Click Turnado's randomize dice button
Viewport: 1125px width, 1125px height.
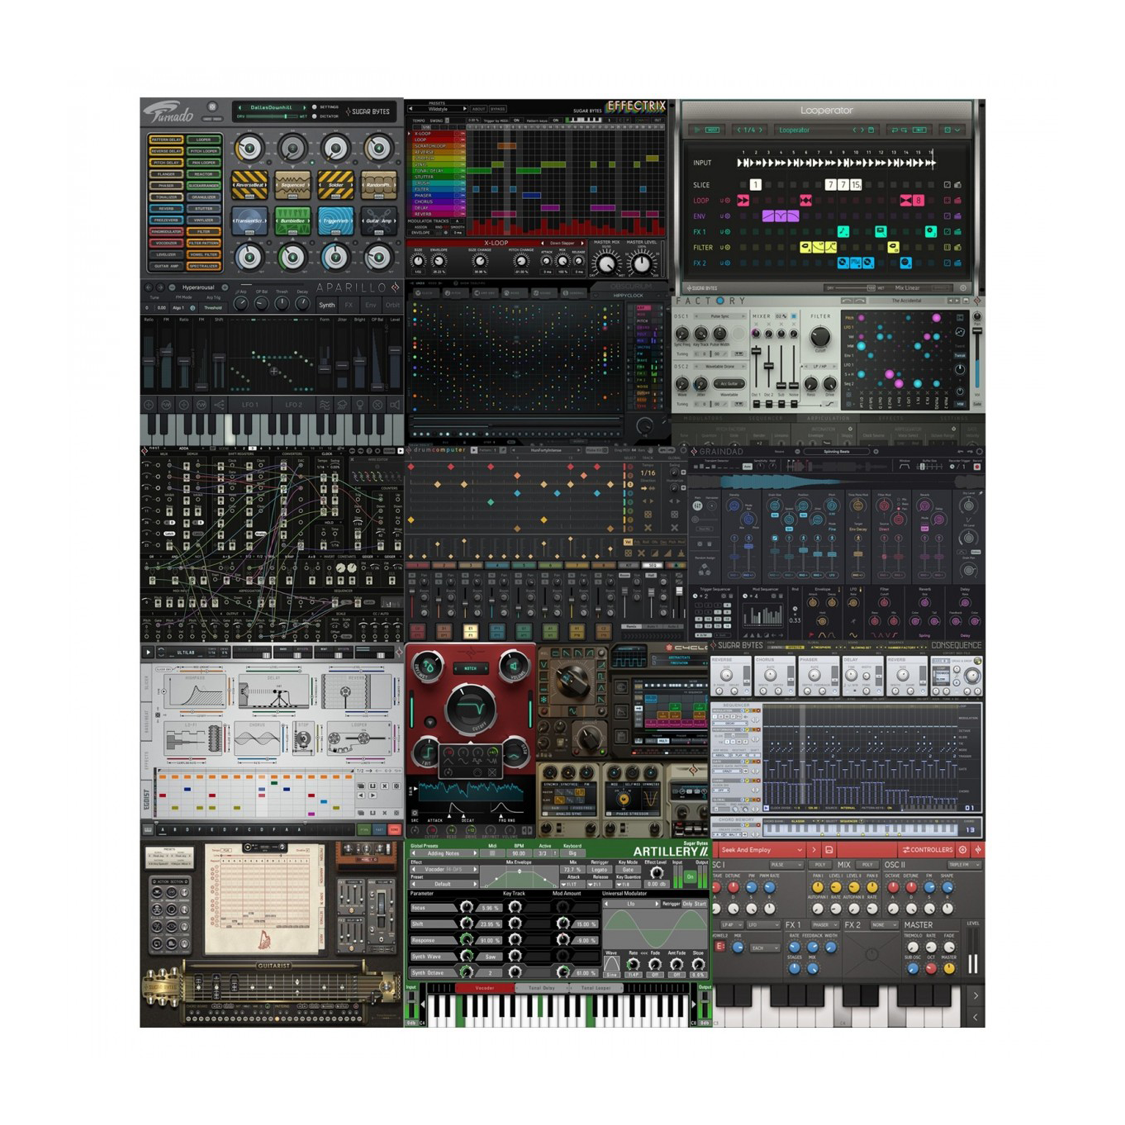212,107
